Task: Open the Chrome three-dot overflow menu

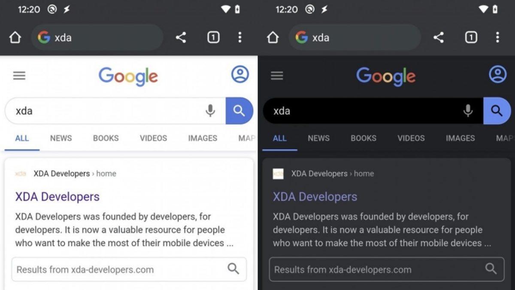Action: pyautogui.click(x=239, y=37)
